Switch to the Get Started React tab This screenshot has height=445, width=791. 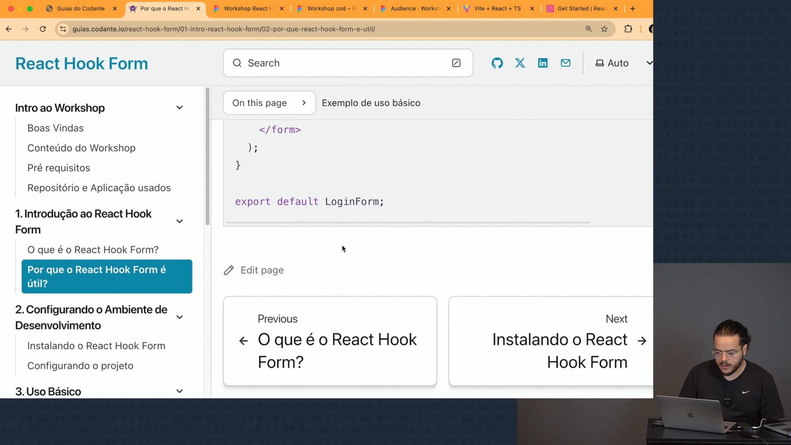[582, 9]
